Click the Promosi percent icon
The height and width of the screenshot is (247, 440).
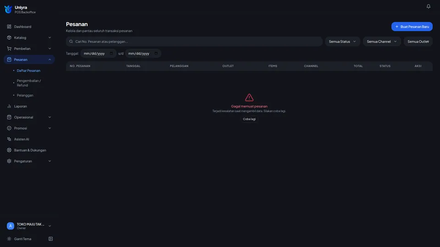(x=9, y=128)
